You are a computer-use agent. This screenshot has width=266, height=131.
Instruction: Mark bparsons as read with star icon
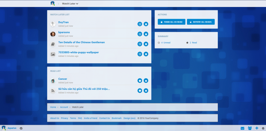140,34
